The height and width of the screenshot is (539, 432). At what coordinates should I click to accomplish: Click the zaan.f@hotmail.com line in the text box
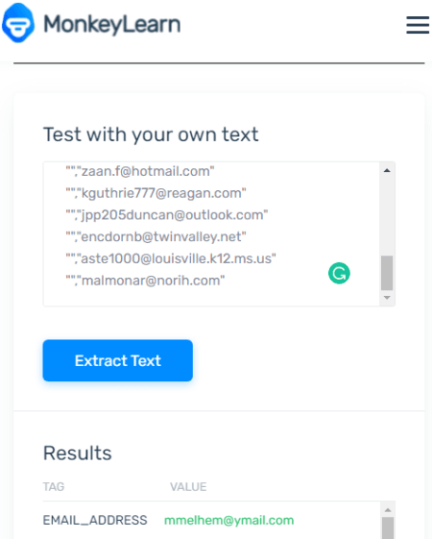tap(140, 171)
